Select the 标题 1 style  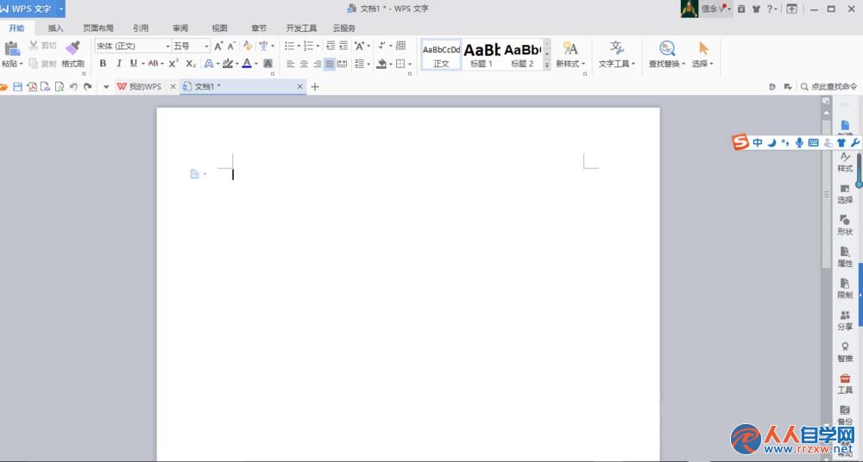pyautogui.click(x=482, y=54)
